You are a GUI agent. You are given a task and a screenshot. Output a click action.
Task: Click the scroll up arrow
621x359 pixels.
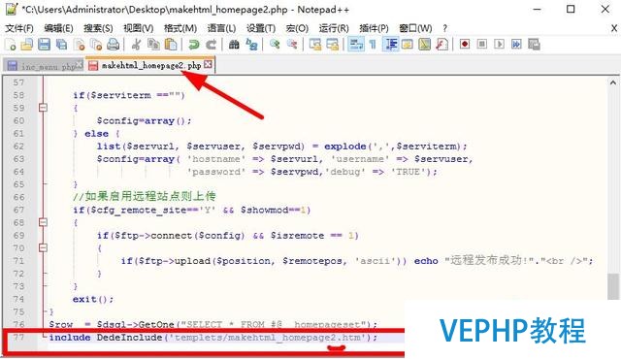613,82
